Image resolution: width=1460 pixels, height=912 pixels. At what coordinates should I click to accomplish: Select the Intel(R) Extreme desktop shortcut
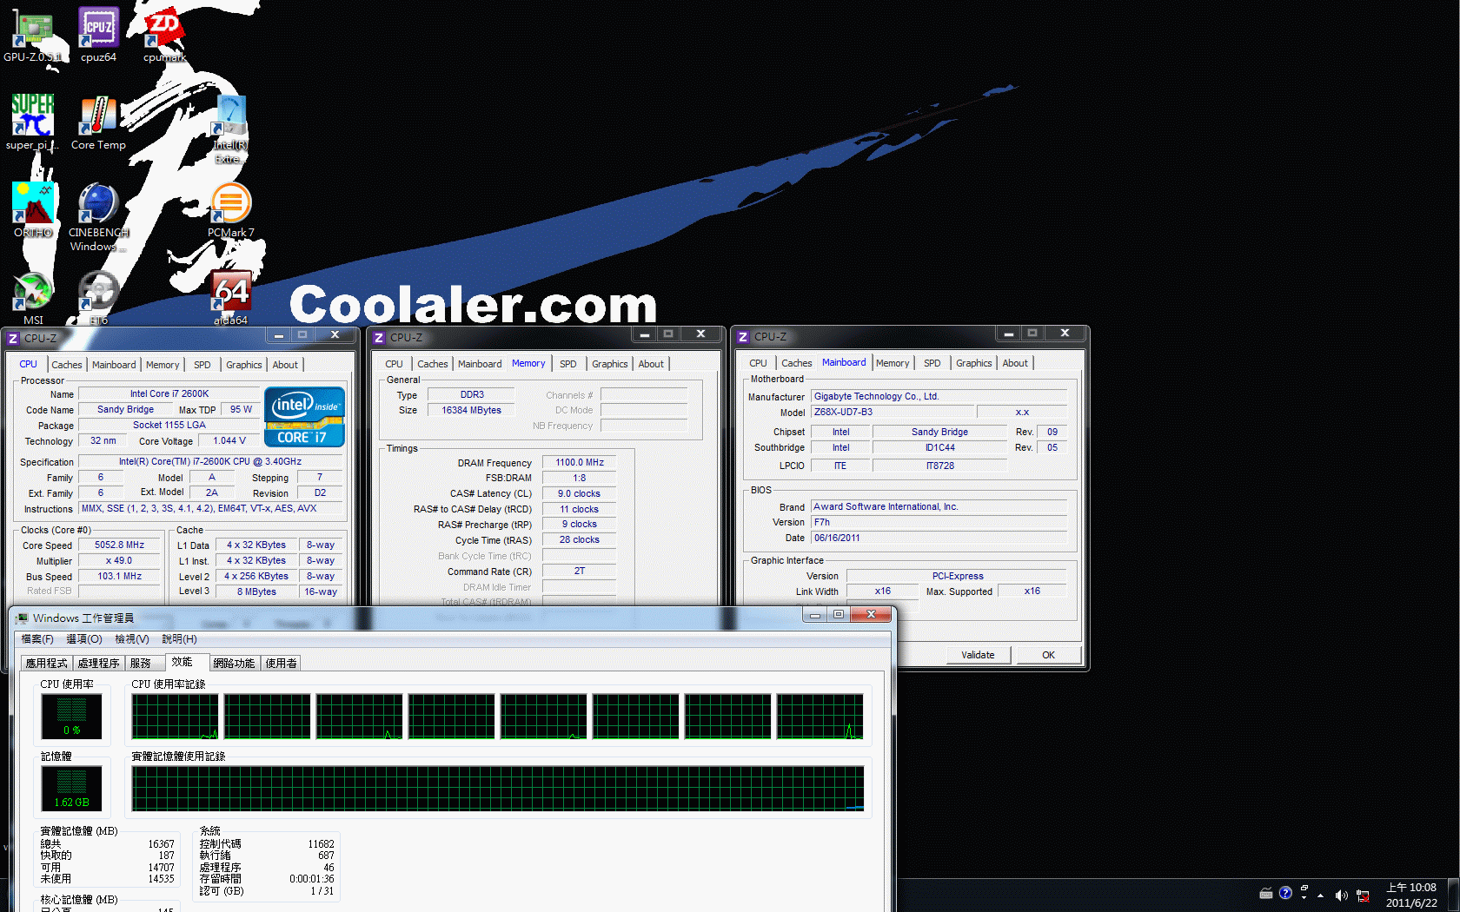point(230,129)
